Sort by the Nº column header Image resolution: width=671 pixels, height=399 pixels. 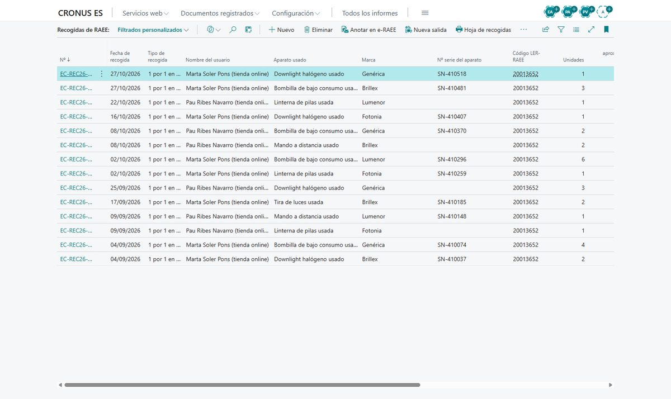pos(65,60)
